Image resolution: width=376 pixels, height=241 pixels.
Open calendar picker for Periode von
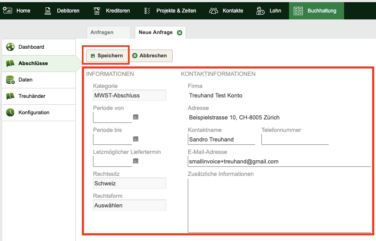[x=136, y=117]
